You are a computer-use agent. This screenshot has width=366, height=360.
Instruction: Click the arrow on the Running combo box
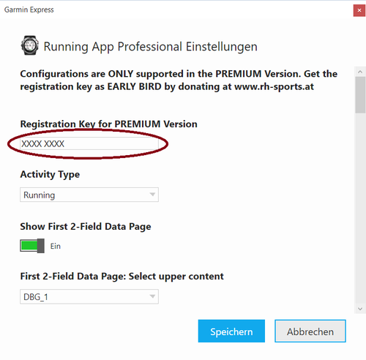pyautogui.click(x=152, y=195)
